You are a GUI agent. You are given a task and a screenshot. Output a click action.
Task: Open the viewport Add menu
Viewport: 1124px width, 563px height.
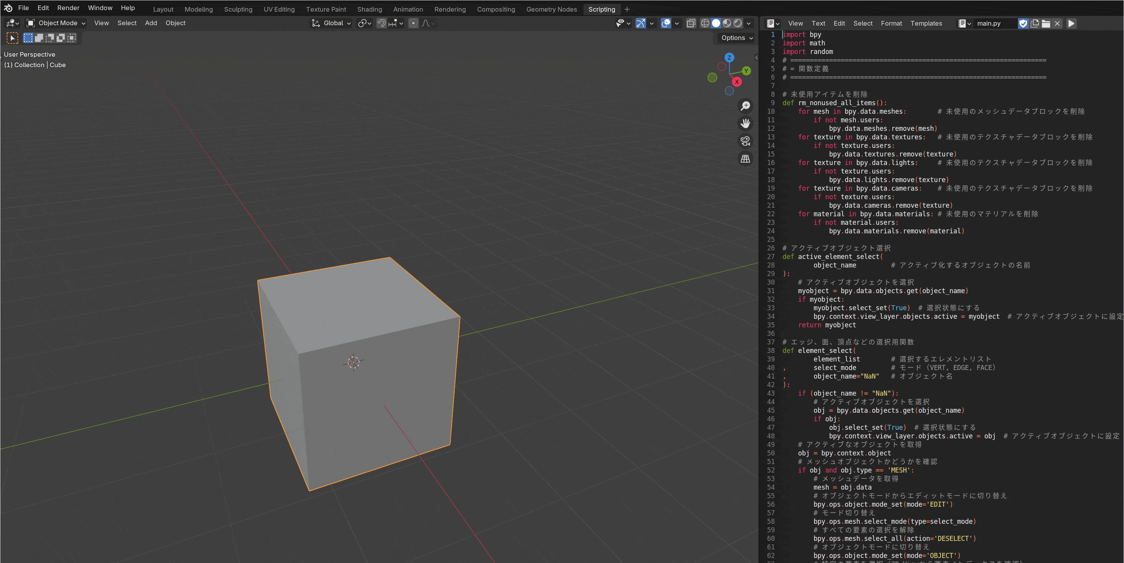tap(151, 23)
